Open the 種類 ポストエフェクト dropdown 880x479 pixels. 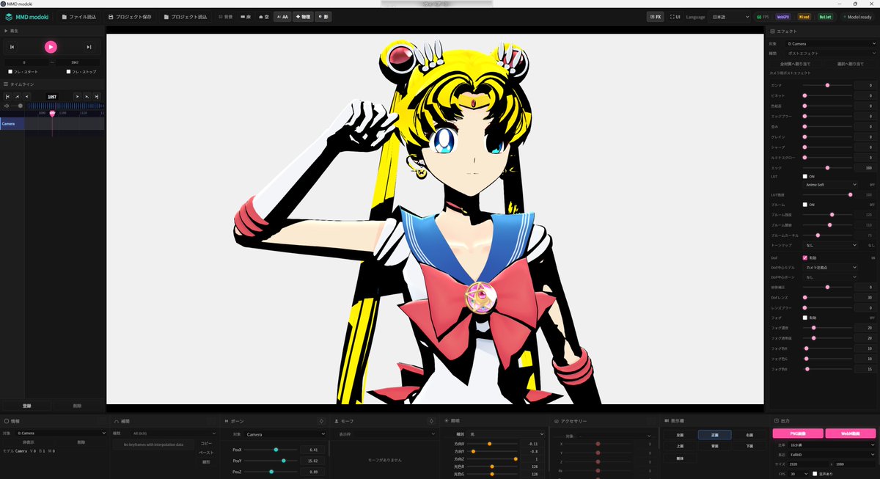click(832, 53)
